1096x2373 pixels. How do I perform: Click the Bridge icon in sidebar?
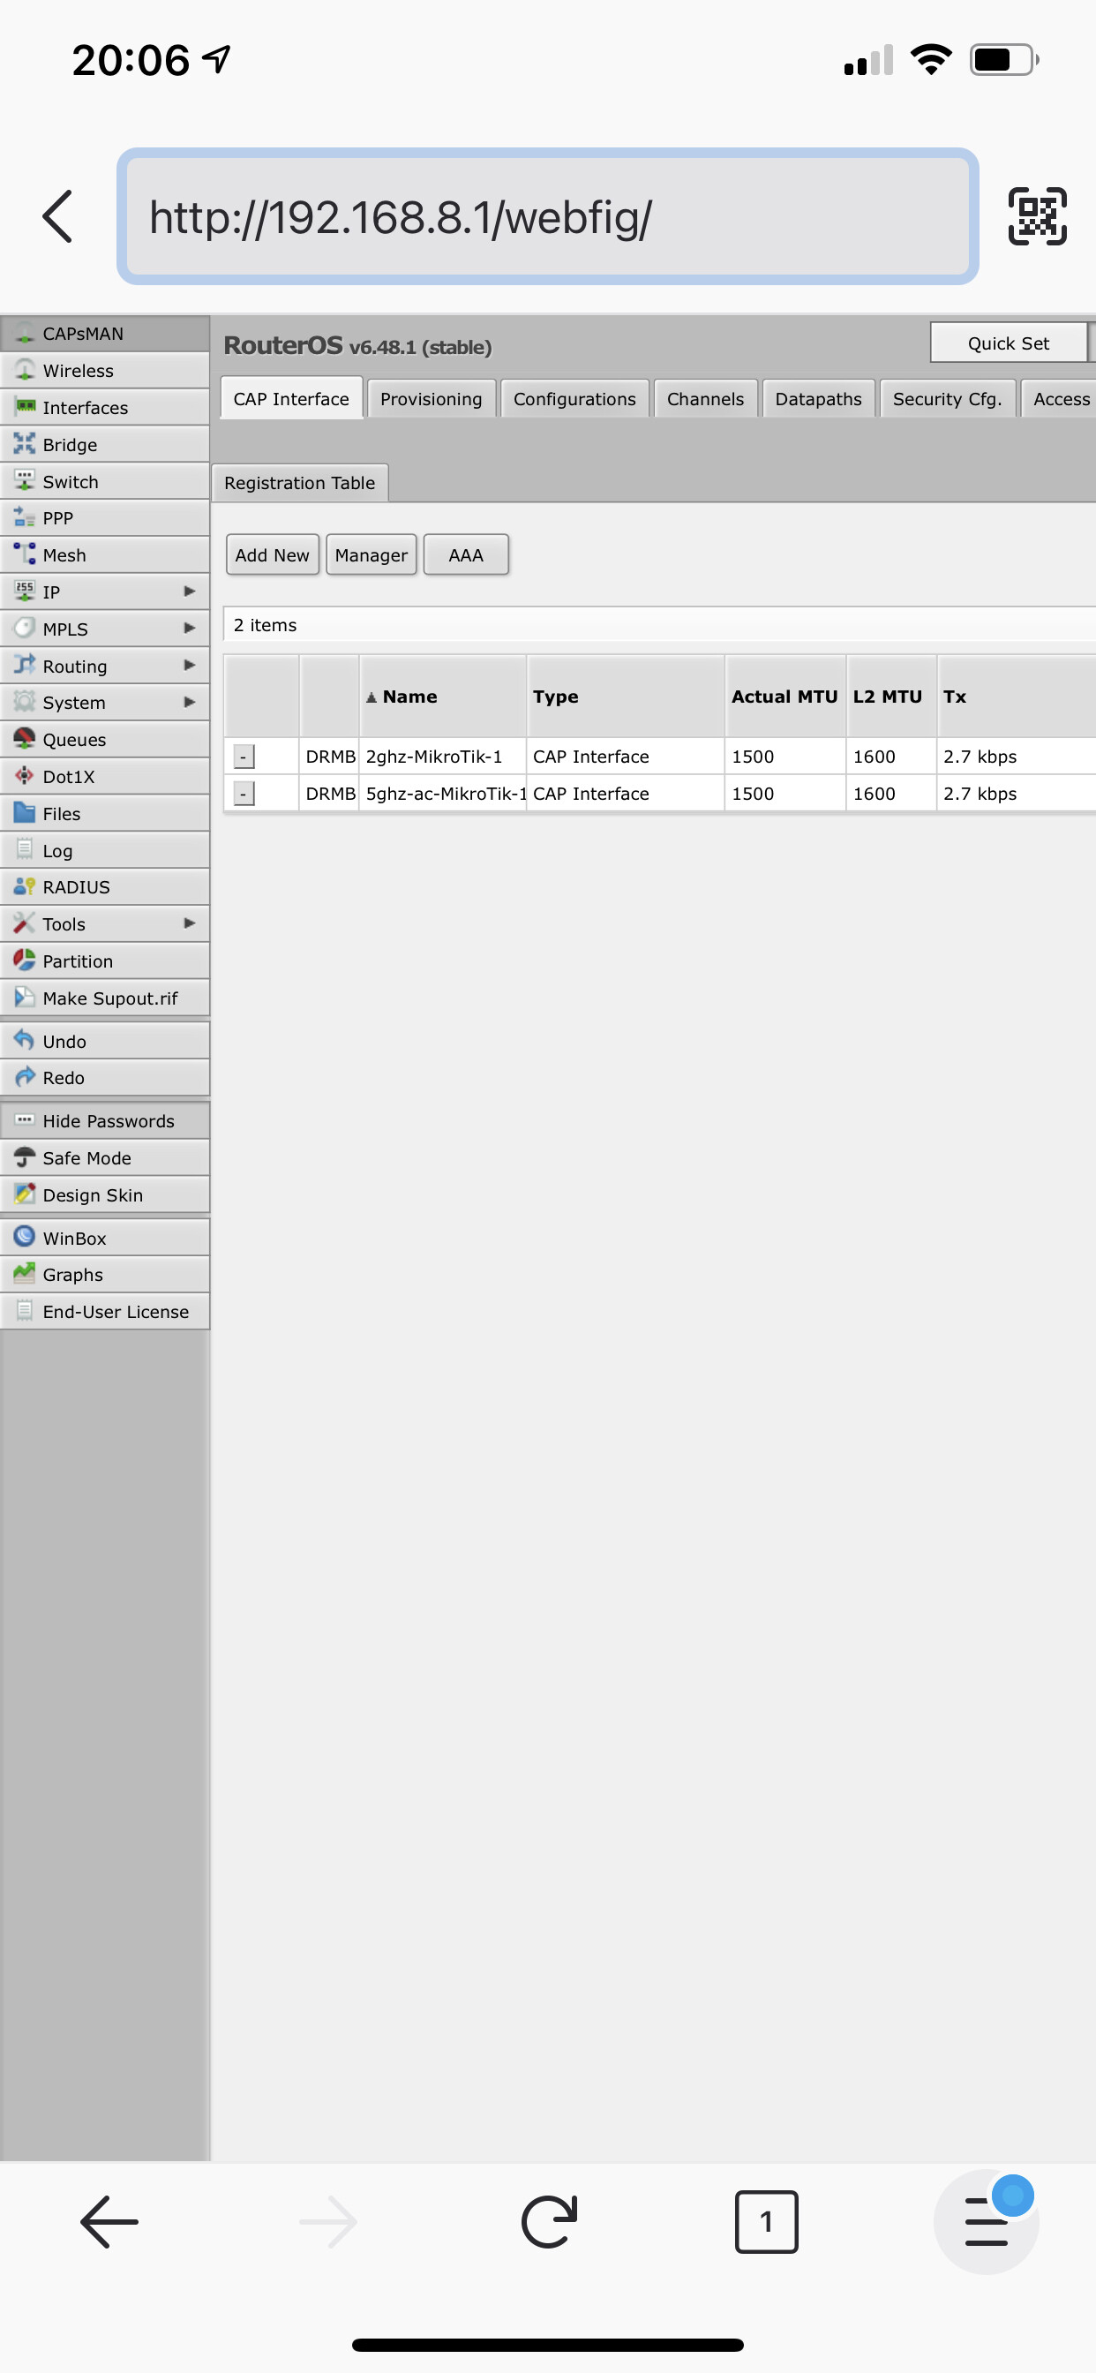click(x=25, y=444)
